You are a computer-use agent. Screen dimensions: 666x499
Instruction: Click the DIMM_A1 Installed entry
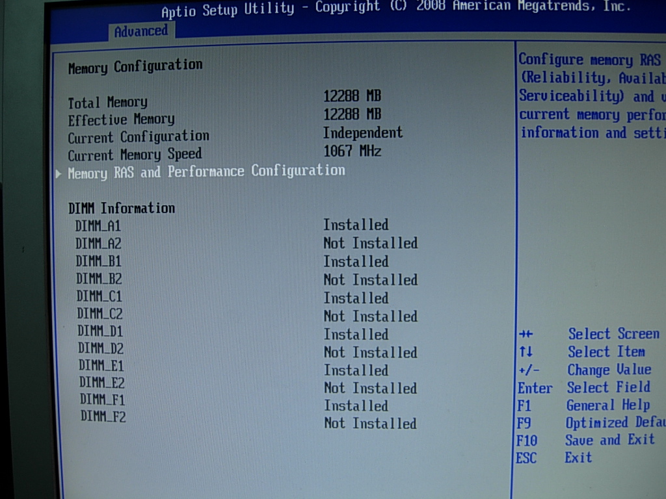click(355, 225)
